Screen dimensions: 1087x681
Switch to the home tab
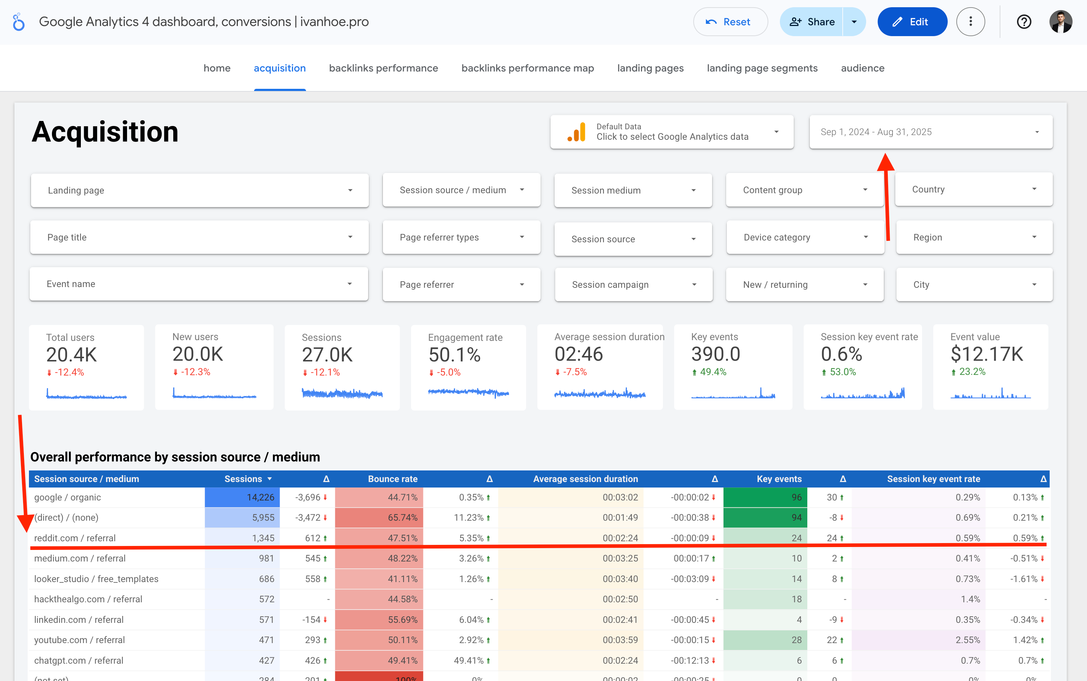[217, 68]
